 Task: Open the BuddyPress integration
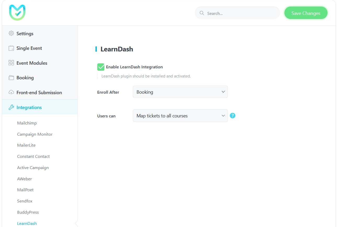(x=28, y=212)
